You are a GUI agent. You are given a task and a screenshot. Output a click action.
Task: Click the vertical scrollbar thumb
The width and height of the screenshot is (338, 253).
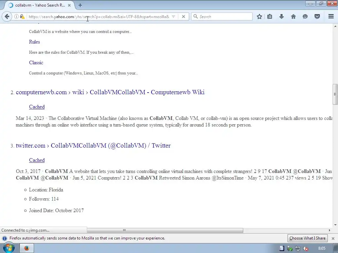[x=335, y=94]
